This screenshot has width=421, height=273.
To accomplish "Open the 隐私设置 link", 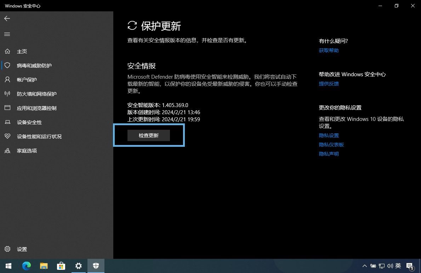I will [329, 135].
